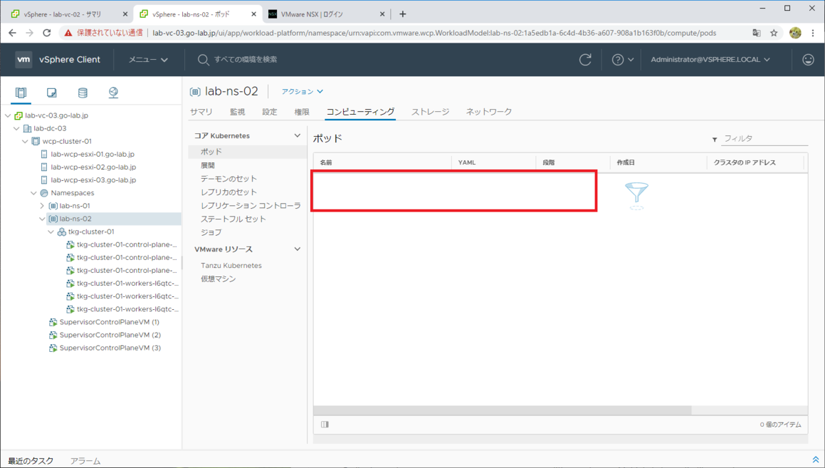This screenshot has height=468, width=825.
Task: Bookmark this page with star icon
Action: [774, 32]
